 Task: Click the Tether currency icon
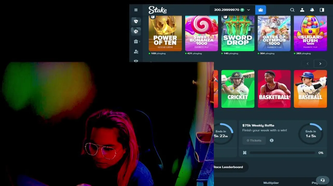(x=242, y=10)
